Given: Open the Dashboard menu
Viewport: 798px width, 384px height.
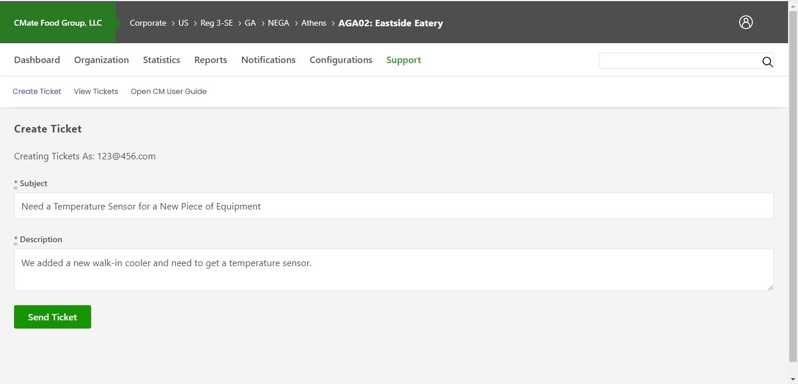Looking at the screenshot, I should click(37, 60).
